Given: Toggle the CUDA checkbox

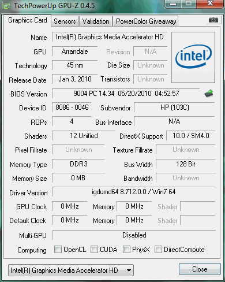Looking at the screenshot, I should click(x=94, y=249).
